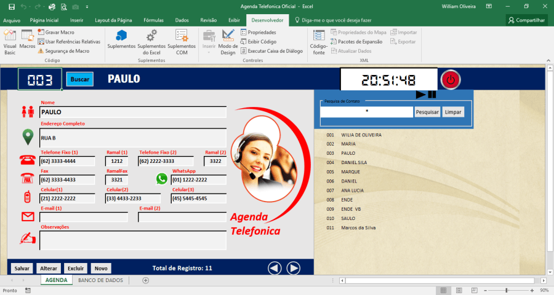Switch to the Dados tab
The image size is (554, 295).
point(182,20)
